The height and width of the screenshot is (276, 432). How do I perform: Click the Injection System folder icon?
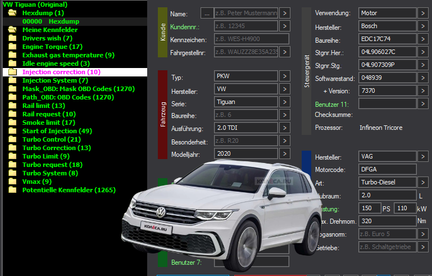[x=12, y=80]
